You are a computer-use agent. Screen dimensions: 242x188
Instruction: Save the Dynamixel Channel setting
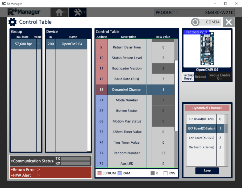click(207, 171)
